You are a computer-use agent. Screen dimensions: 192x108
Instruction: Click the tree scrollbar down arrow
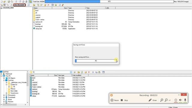27,102
